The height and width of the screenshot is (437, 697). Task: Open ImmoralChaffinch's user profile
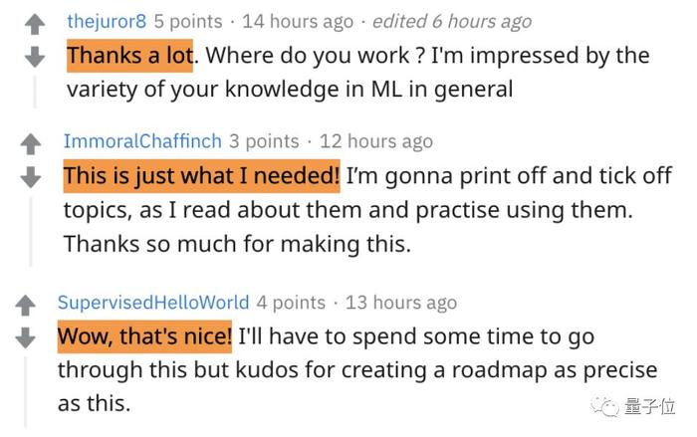(x=142, y=141)
